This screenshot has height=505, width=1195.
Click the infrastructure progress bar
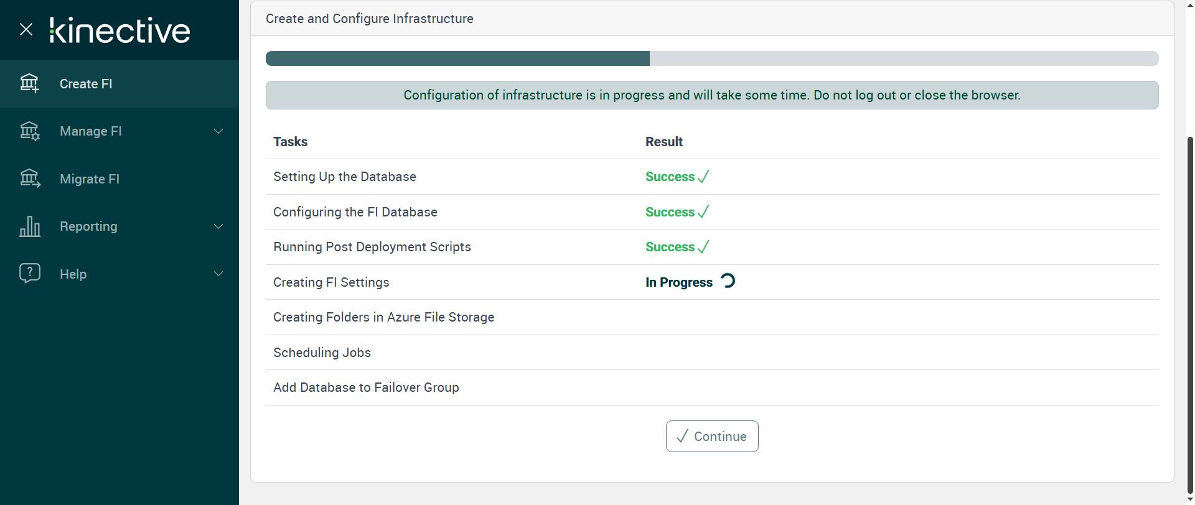(x=711, y=58)
